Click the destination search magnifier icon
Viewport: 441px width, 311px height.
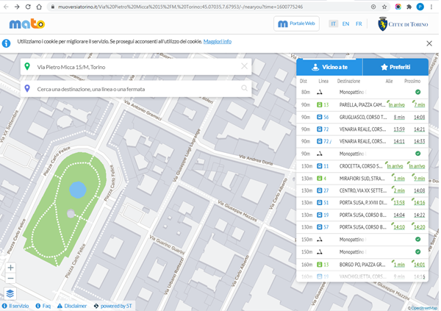(244, 89)
